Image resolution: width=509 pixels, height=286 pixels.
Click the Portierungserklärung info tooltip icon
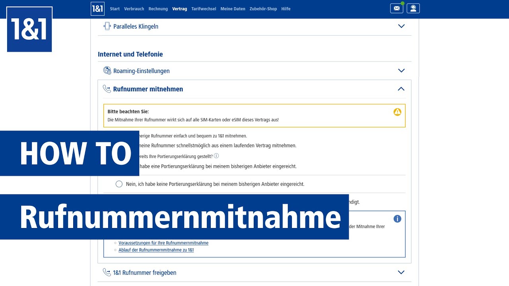(216, 156)
